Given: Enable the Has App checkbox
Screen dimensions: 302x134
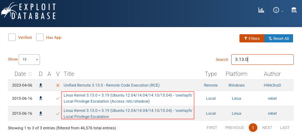Looking at the screenshot, I should click(x=40, y=37).
